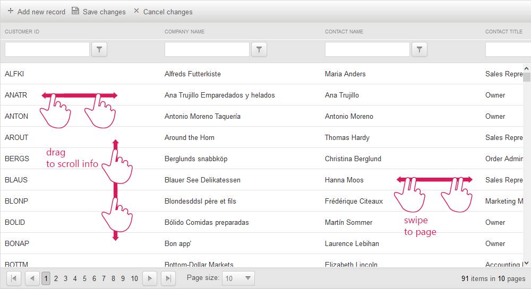531x289 pixels.
Task: Focus the Customer ID filter text box
Action: tap(47, 50)
